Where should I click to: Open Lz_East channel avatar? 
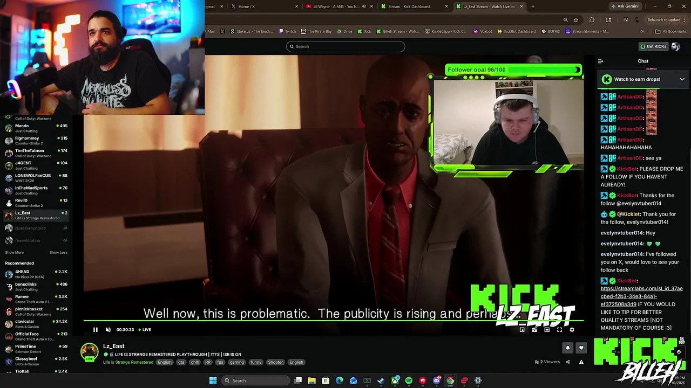pos(90,352)
